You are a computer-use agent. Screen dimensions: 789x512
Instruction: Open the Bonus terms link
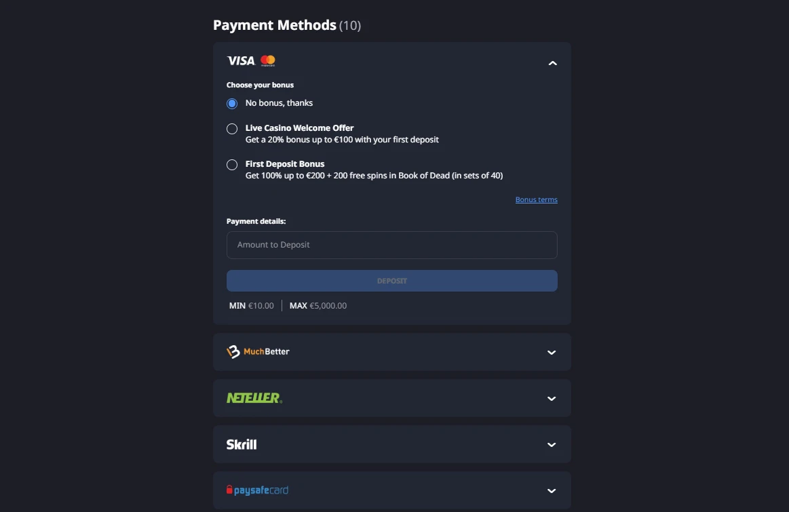[536, 200]
